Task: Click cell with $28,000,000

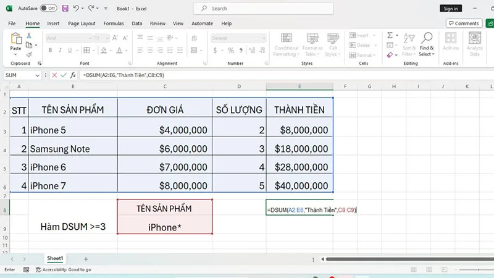Action: pos(299,164)
